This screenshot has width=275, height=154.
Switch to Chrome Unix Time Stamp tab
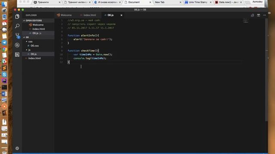(198, 2)
